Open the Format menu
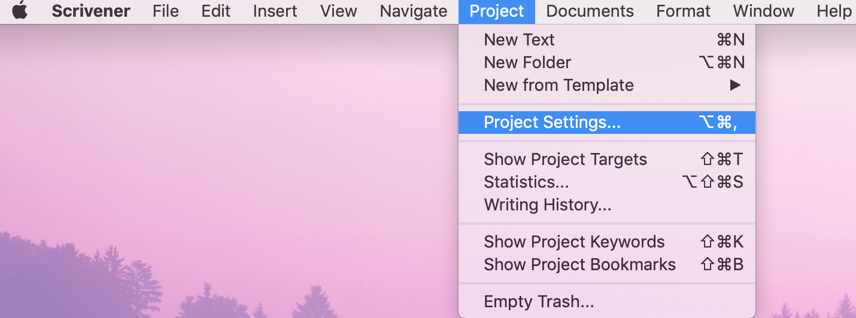856x318 pixels. click(x=684, y=11)
